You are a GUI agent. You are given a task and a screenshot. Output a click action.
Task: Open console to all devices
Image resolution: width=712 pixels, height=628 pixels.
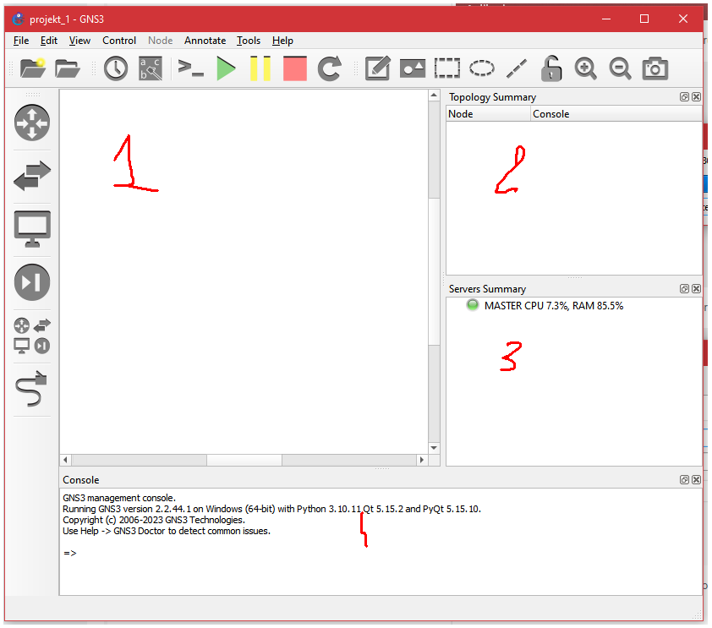pyautogui.click(x=191, y=68)
